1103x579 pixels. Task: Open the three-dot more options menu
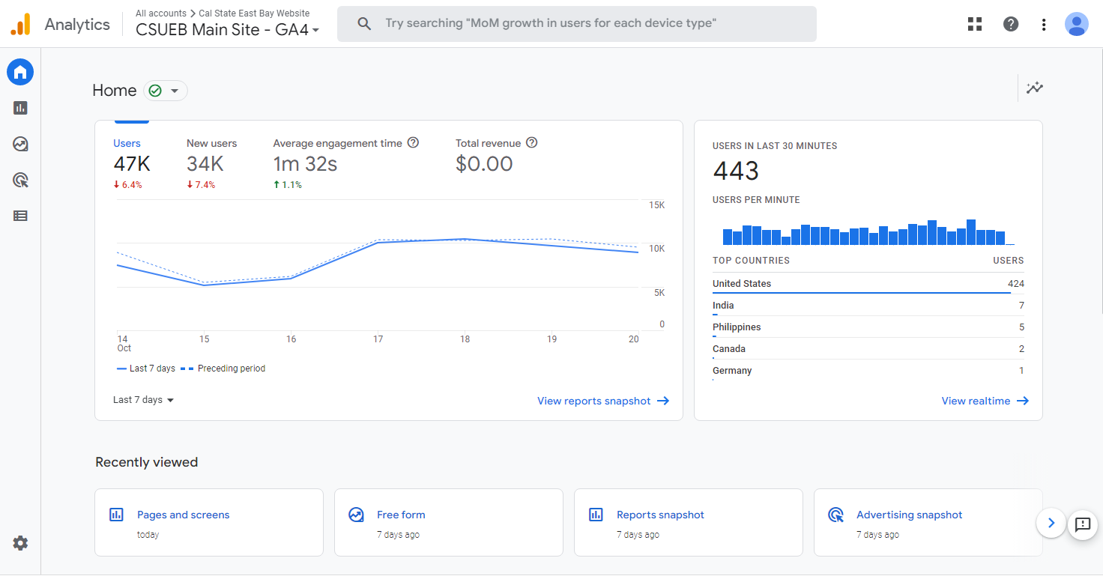coord(1044,24)
